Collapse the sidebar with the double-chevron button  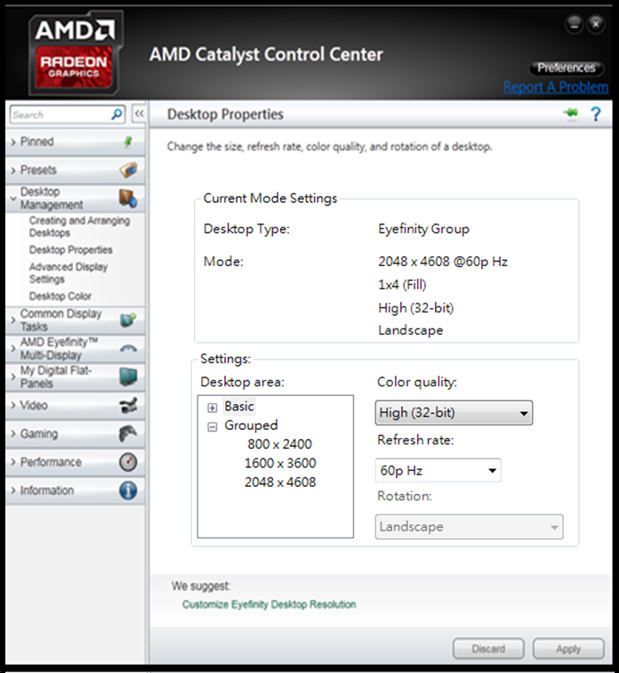tap(139, 114)
